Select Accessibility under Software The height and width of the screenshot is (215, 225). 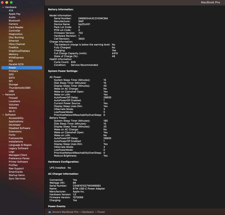(x=16, y=118)
